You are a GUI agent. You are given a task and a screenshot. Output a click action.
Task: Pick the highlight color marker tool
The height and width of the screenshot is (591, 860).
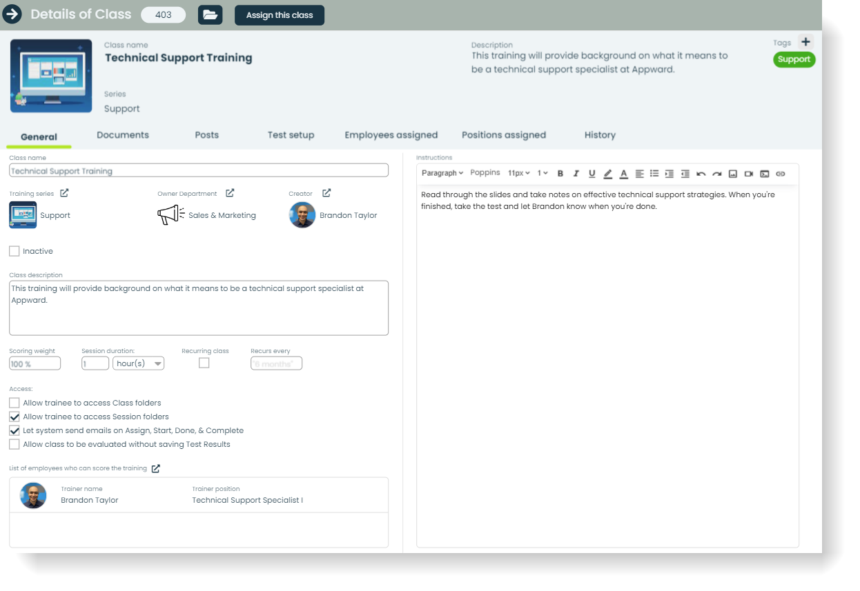607,174
